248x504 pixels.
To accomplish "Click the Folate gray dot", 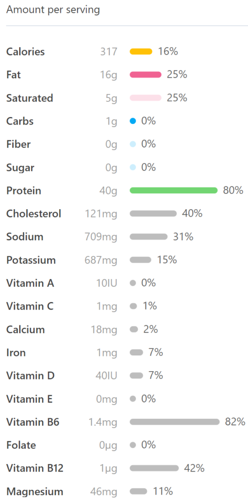I will pos(133,445).
